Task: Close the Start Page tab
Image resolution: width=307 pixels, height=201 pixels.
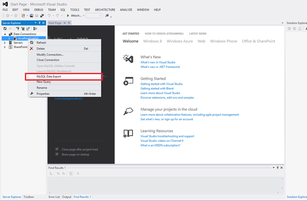Action: (69, 23)
